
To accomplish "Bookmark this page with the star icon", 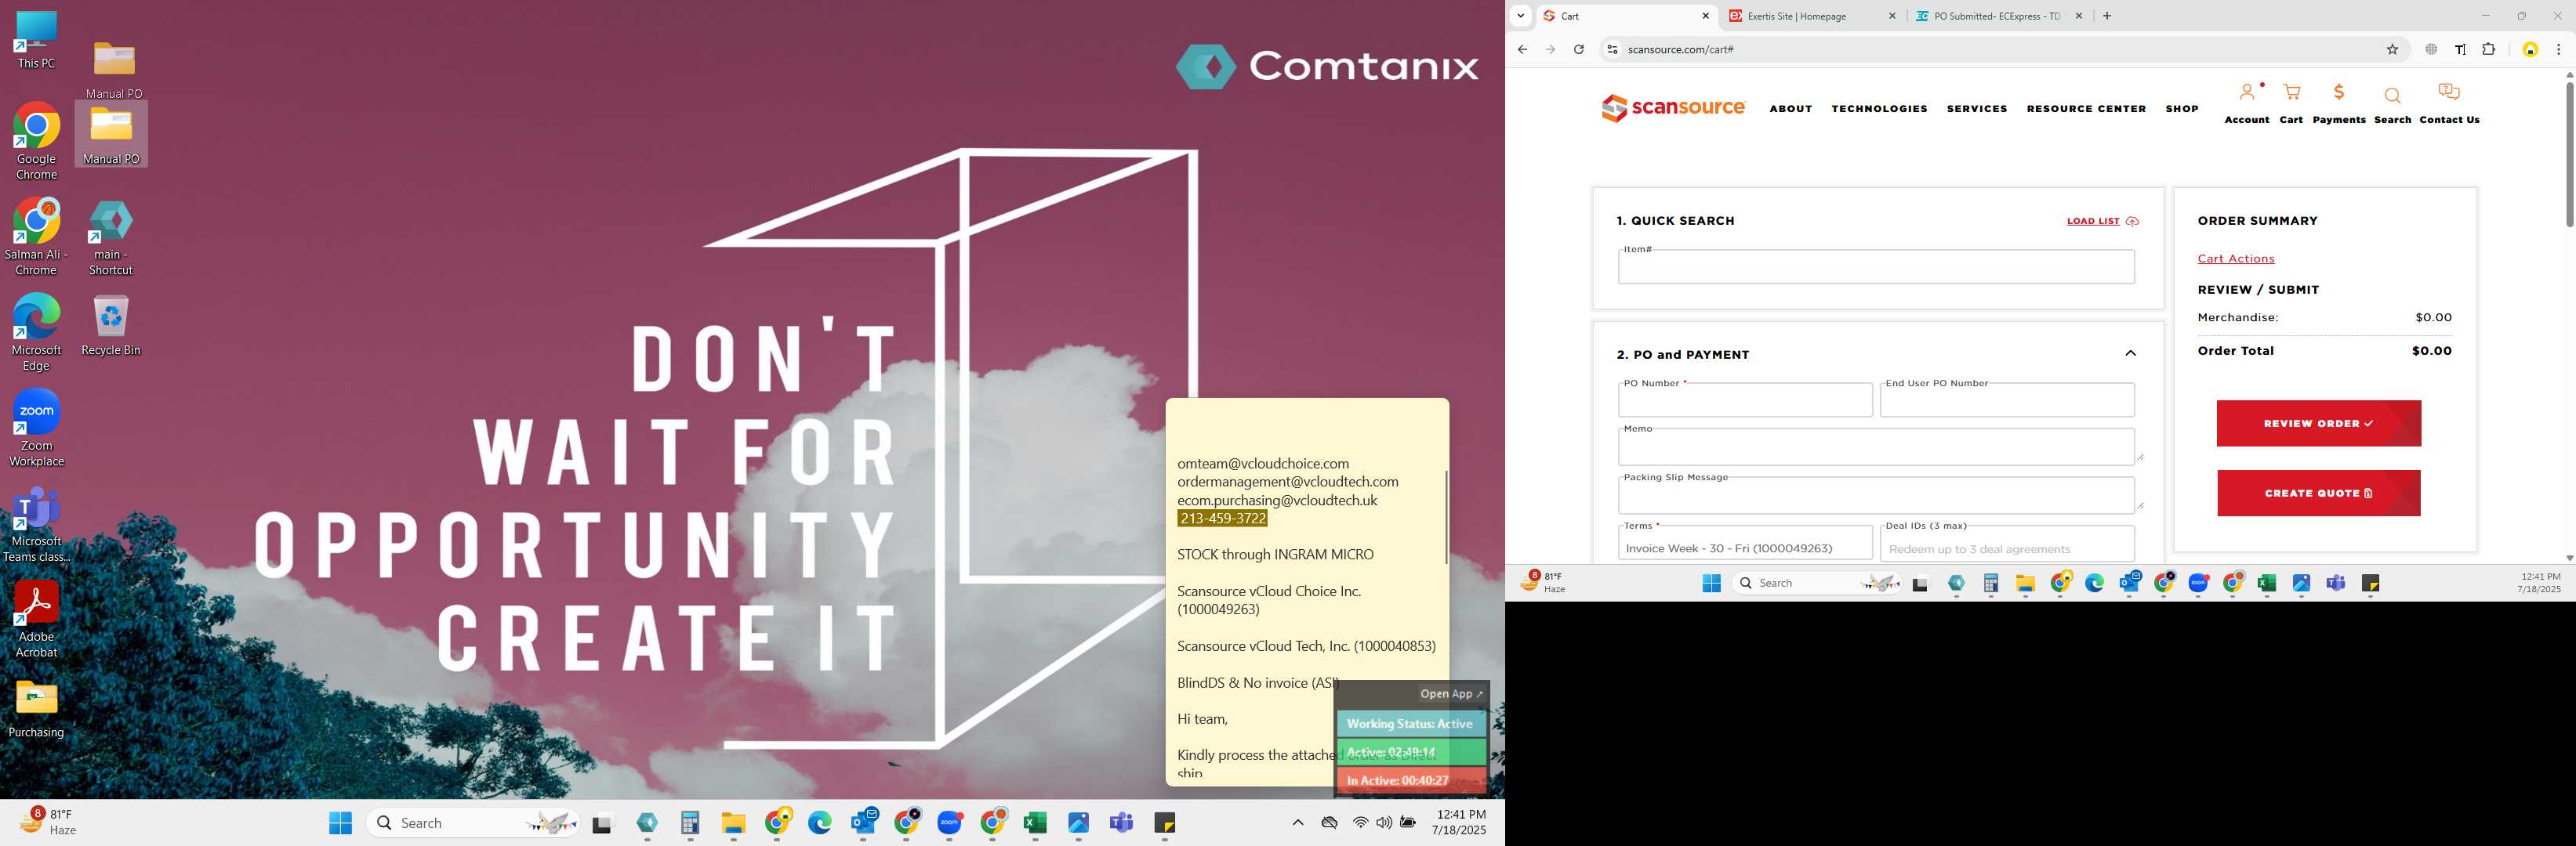I will (2392, 49).
